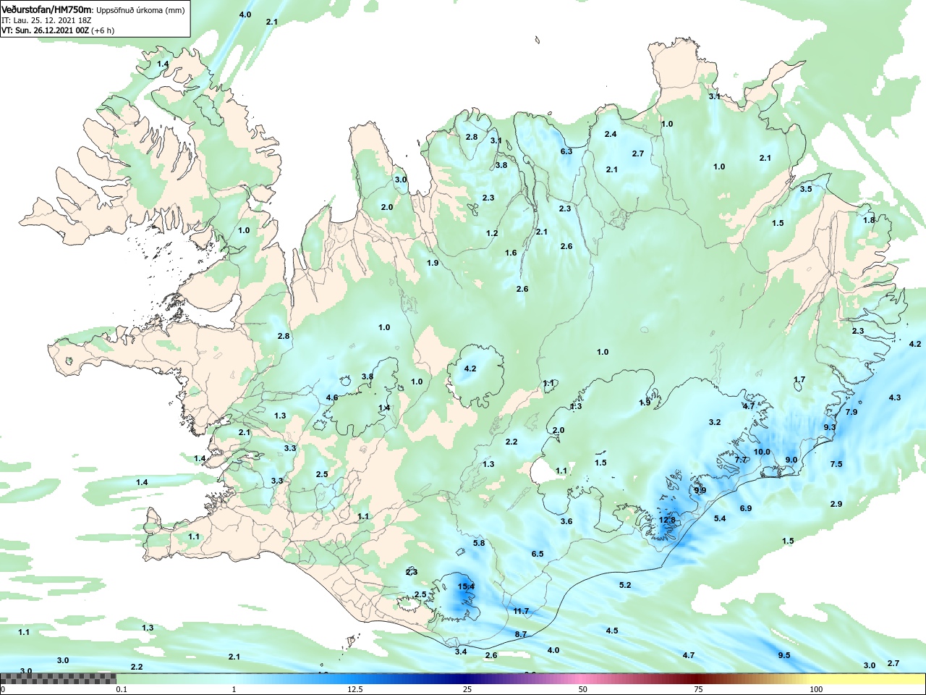Image resolution: width=926 pixels, height=695 pixels.
Task: Click the 6.3 value in the north
Action: tap(566, 151)
